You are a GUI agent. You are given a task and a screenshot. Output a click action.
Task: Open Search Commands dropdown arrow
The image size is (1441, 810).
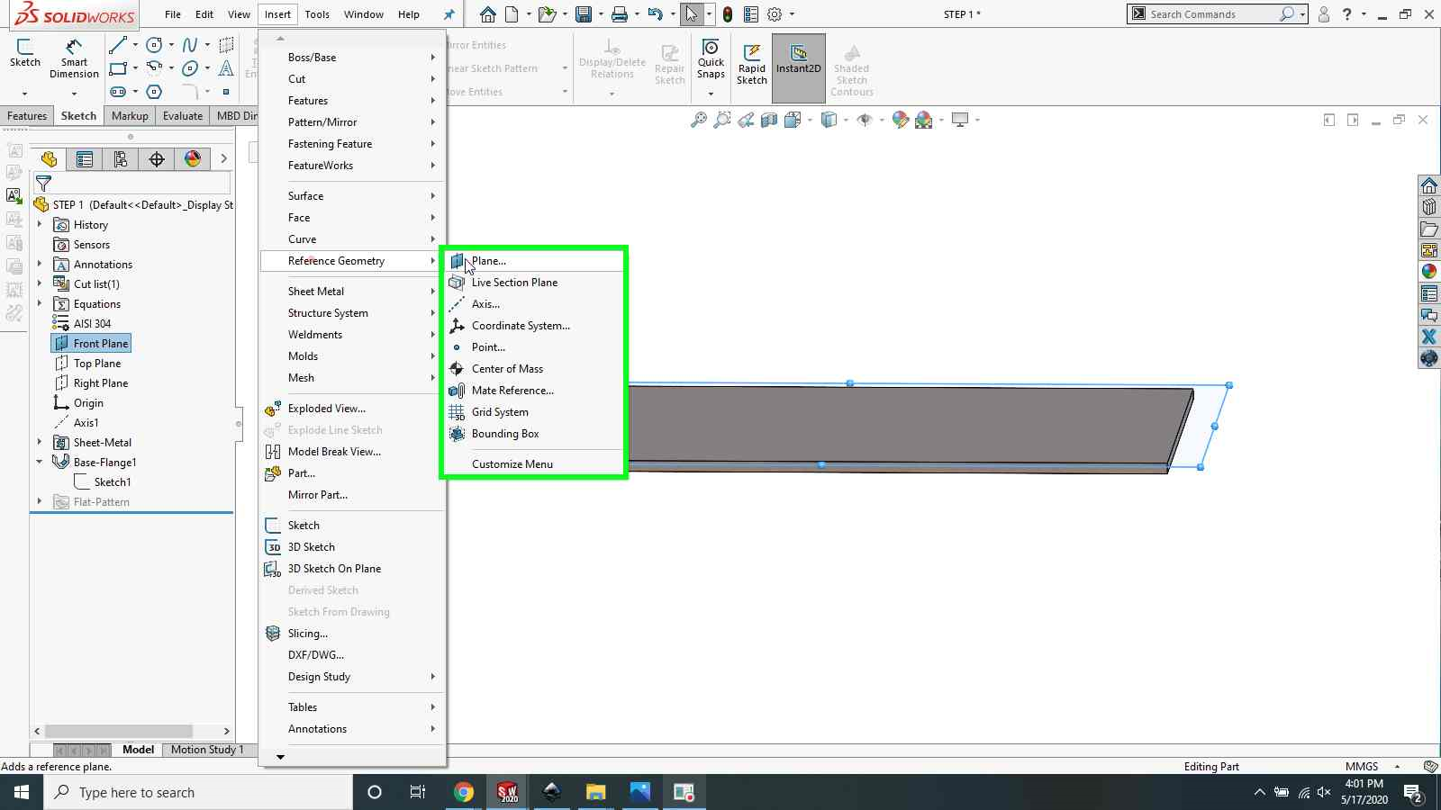point(1302,14)
